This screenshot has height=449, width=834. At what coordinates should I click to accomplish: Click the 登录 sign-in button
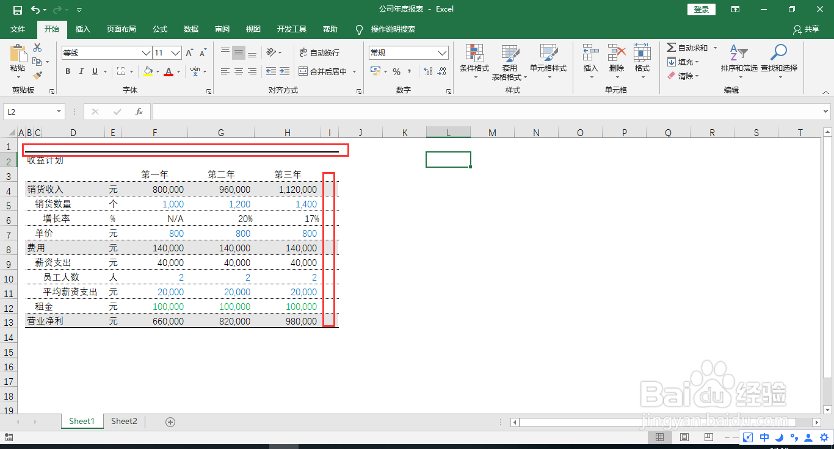[701, 9]
